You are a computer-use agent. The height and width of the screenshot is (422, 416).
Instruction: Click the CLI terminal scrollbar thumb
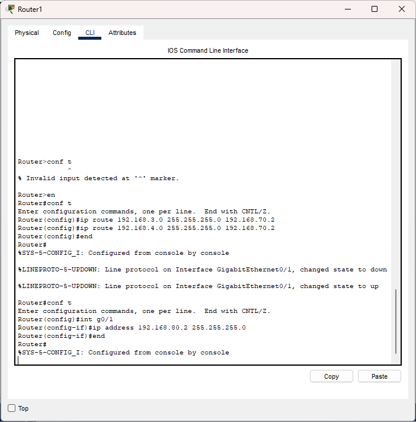396,321
